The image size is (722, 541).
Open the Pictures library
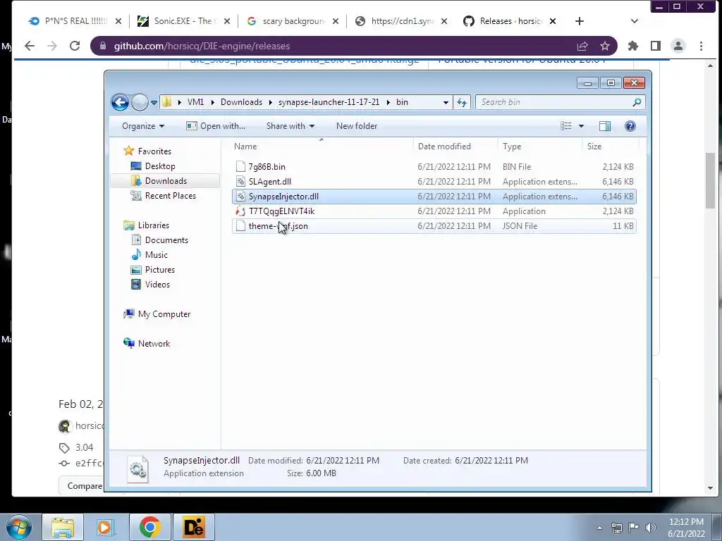click(x=160, y=270)
